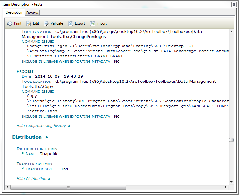Click the Validate button label
The image size is (239, 195).
(x=57, y=23)
